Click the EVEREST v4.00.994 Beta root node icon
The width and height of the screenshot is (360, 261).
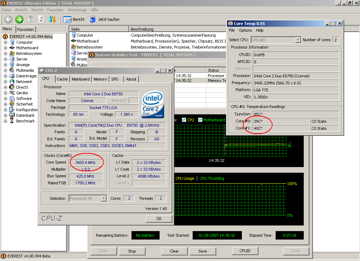click(x=5, y=37)
